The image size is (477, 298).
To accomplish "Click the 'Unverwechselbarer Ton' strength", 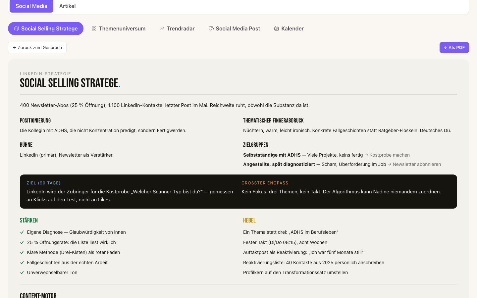I will coord(52,273).
